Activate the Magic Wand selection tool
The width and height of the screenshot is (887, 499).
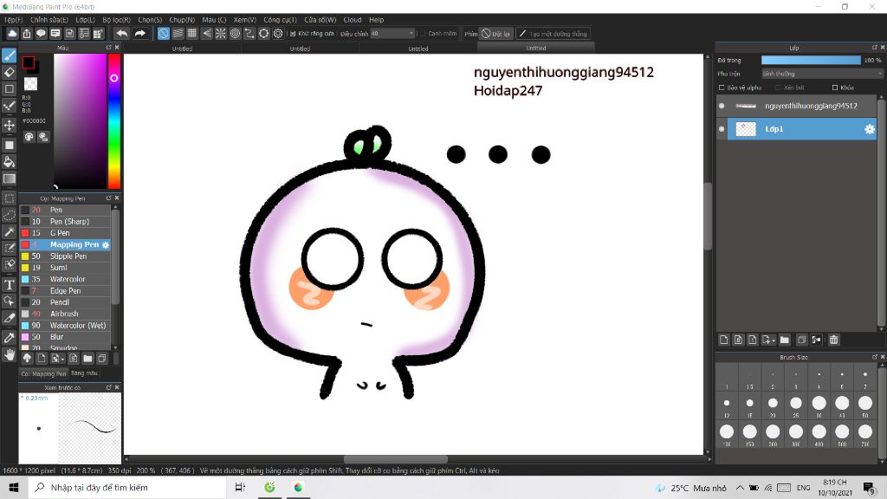tap(10, 231)
